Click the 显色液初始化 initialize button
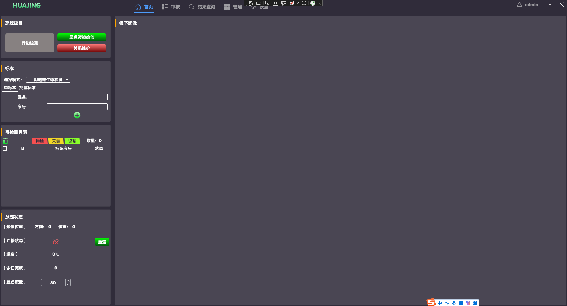This screenshot has width=567, height=306. pos(82,37)
